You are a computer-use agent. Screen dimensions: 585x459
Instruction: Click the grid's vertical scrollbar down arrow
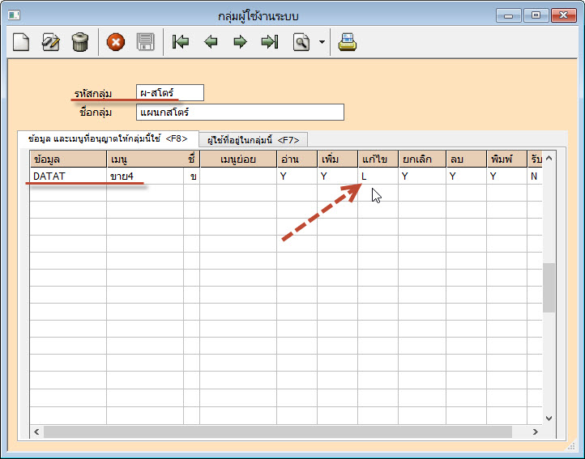click(549, 418)
